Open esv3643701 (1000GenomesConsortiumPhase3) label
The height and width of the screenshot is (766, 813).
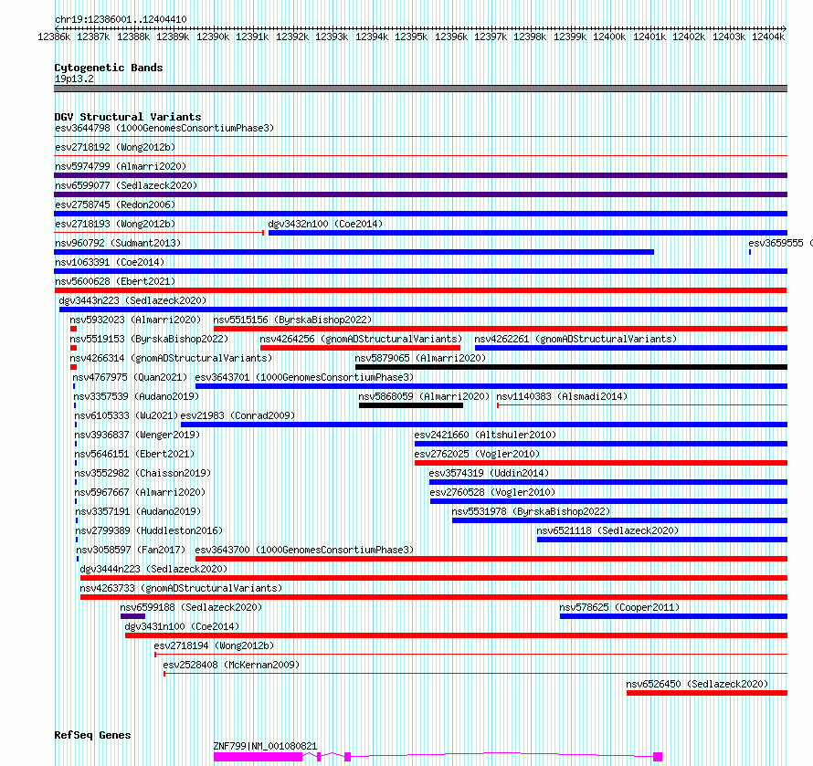click(304, 377)
